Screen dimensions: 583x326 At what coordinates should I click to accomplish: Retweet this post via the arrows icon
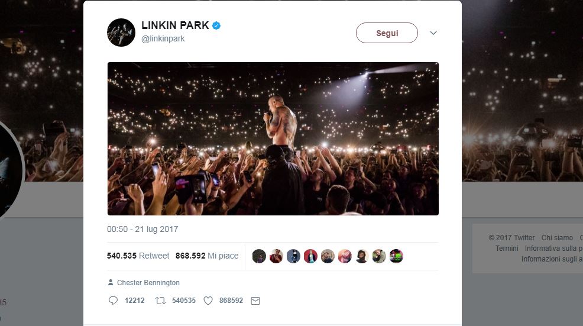160,301
